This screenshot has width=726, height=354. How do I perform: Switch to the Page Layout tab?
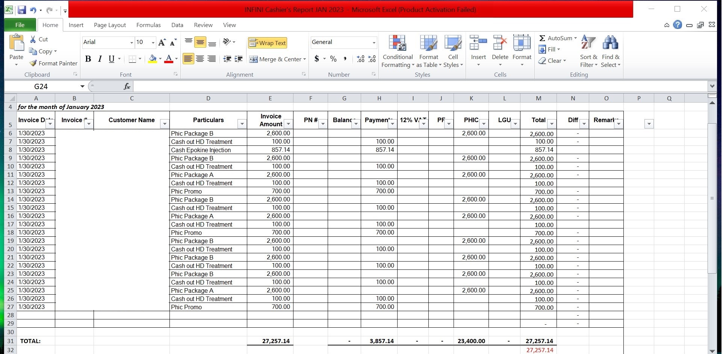point(110,25)
